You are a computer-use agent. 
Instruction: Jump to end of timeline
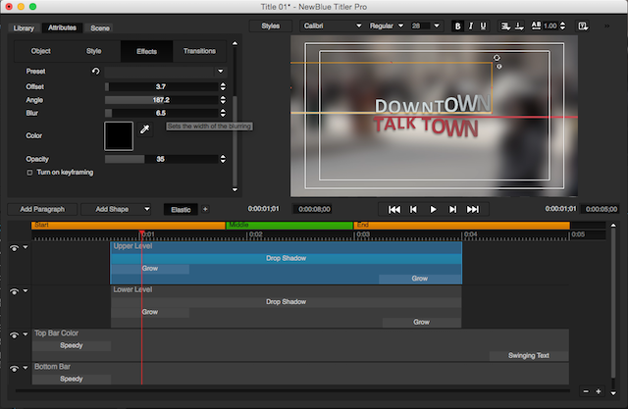click(473, 209)
